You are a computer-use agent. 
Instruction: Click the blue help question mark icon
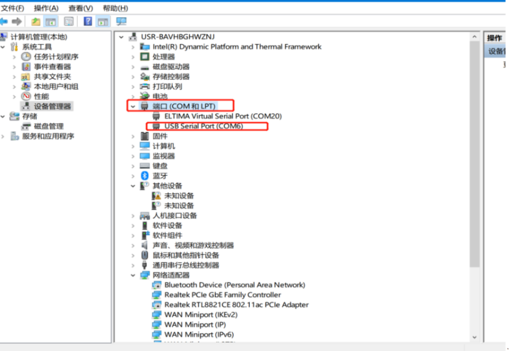pos(88,21)
